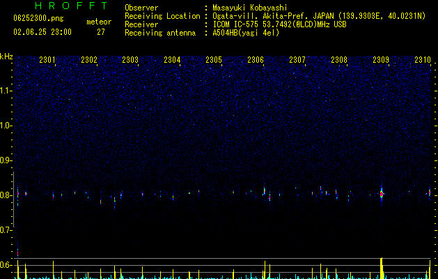438x279 pixels.
Task: Click the 2308 time marker
Action: [339, 60]
